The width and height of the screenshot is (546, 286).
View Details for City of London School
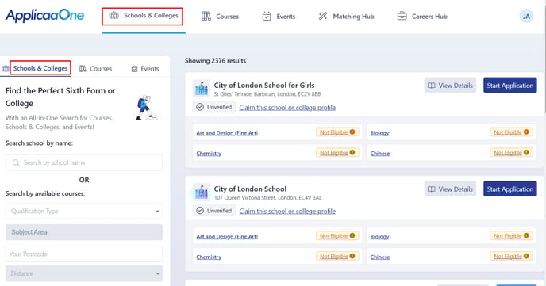pyautogui.click(x=450, y=189)
